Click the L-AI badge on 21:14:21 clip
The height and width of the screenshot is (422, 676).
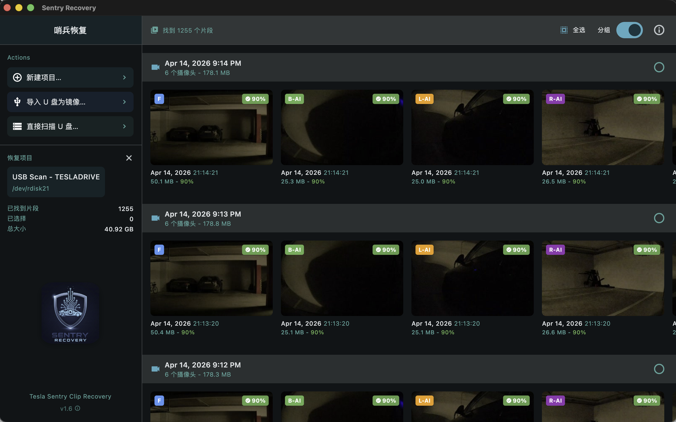tap(424, 99)
